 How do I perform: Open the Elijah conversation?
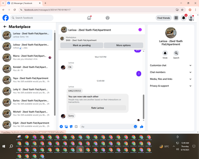pyautogui.click(x=27, y=124)
